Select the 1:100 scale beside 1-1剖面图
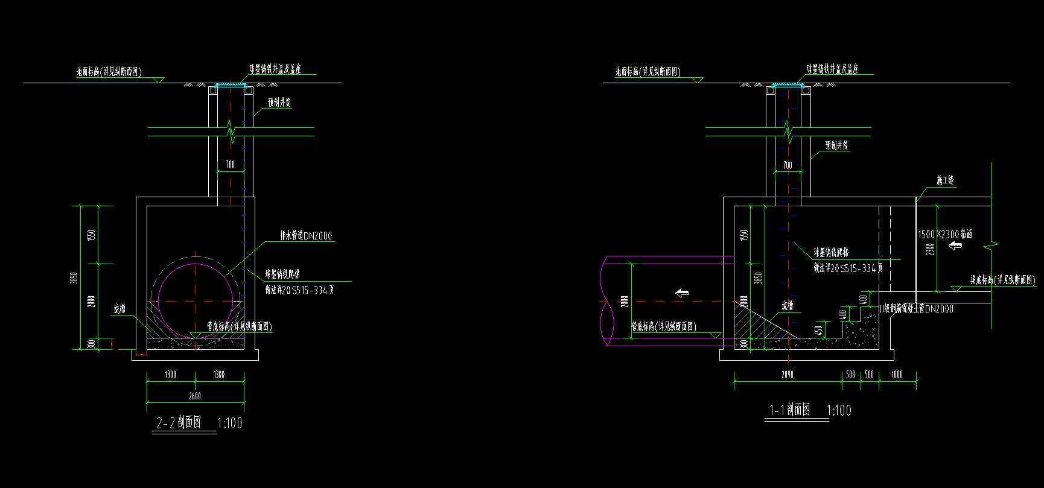The image size is (1044, 488). click(x=839, y=410)
